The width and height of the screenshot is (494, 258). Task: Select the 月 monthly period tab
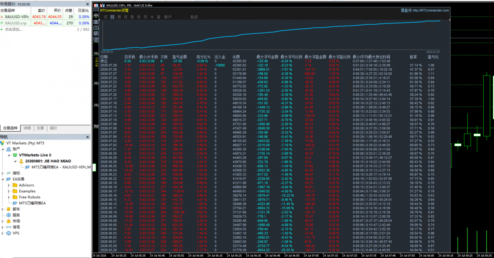tap(126, 17)
